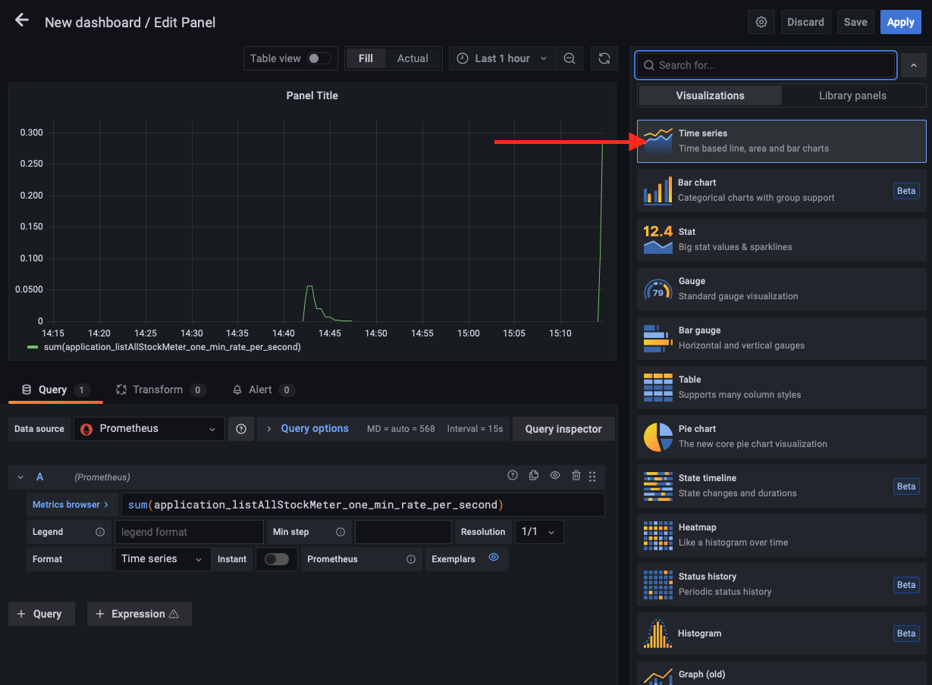Delete query A with trash icon
This screenshot has width=932, height=685.
coord(576,476)
